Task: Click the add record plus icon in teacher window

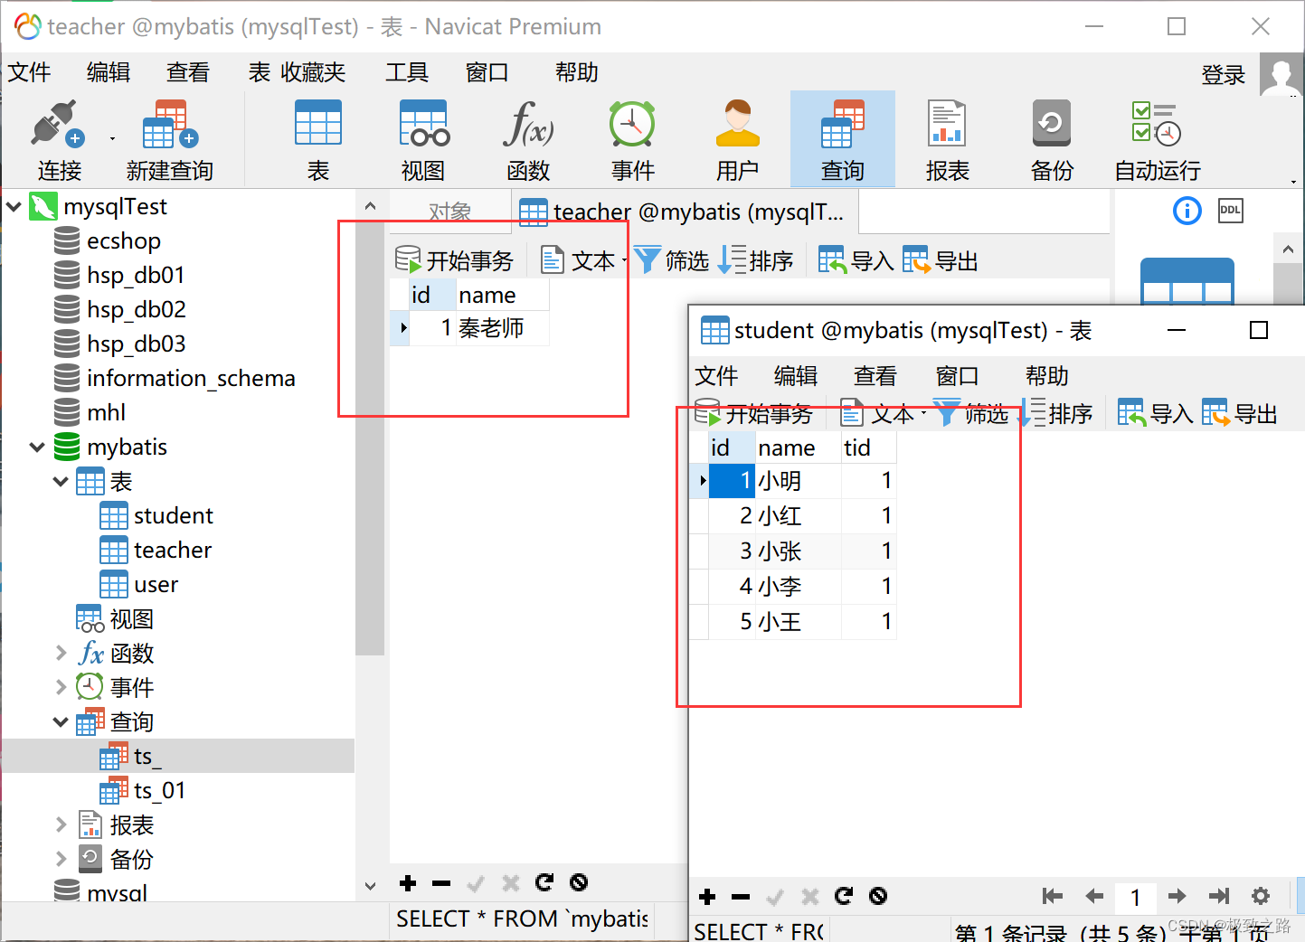Action: 408,883
